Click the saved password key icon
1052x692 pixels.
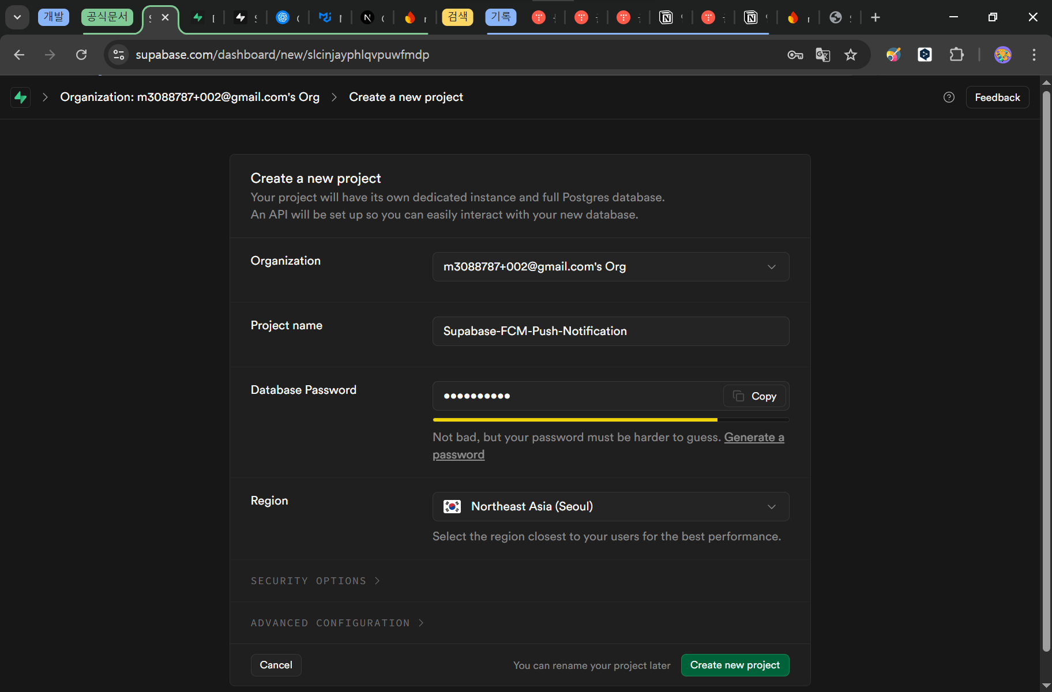point(795,55)
